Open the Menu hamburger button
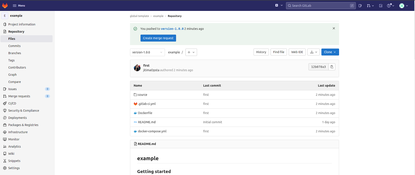The height and width of the screenshot is (175, 415). click(19, 5)
